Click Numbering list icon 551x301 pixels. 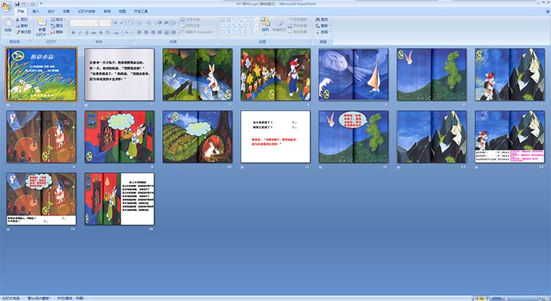point(151,23)
